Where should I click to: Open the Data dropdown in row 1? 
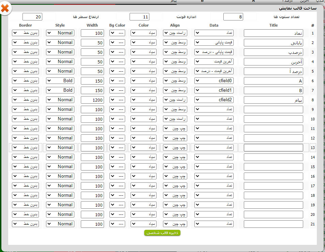pos(214,33)
